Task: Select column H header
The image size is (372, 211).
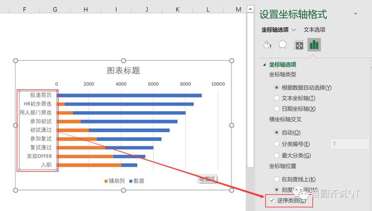Action: coord(86,9)
